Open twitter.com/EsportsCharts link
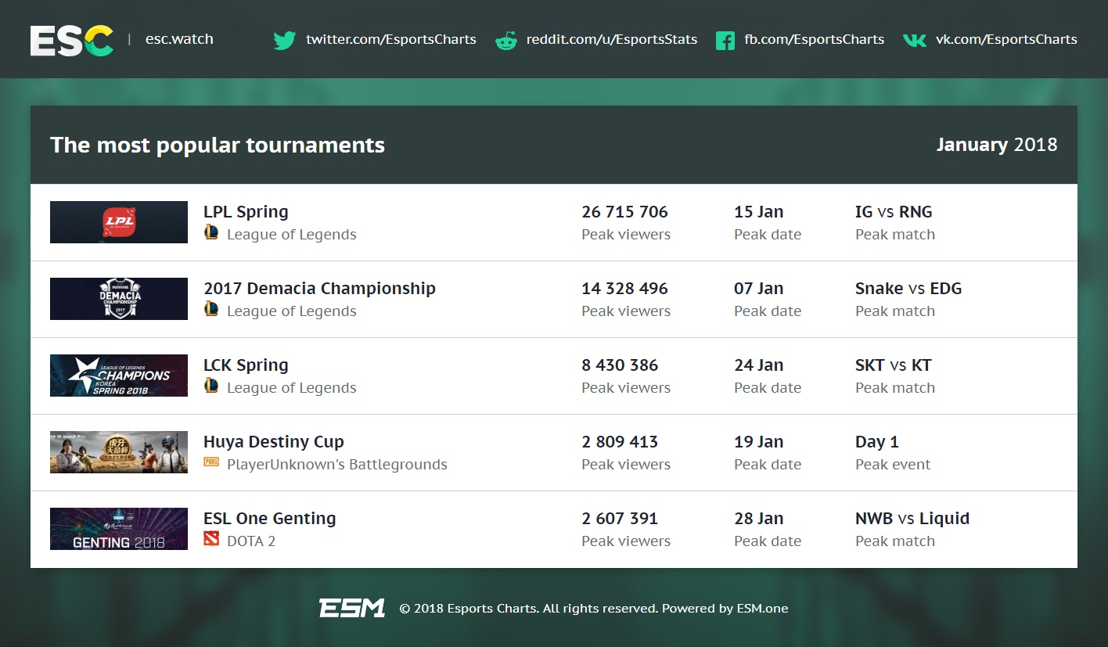 click(390, 39)
